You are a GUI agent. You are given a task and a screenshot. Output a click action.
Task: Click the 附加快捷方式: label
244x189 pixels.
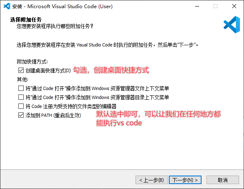32,62
